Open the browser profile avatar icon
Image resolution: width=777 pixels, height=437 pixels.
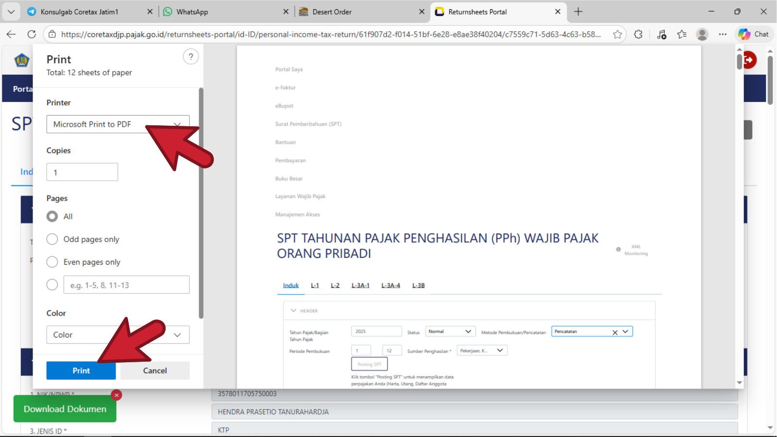coord(702,34)
